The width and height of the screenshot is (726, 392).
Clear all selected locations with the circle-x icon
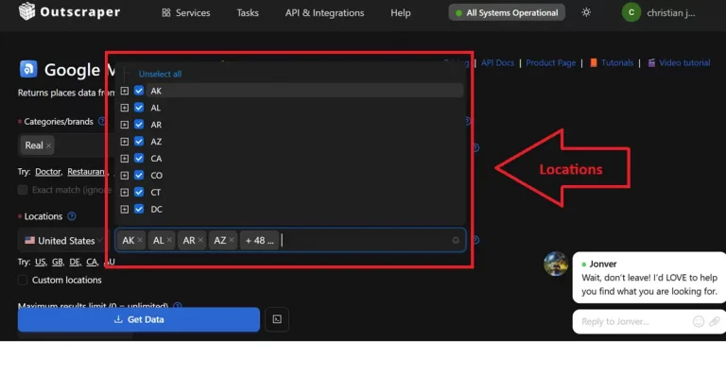pos(456,241)
